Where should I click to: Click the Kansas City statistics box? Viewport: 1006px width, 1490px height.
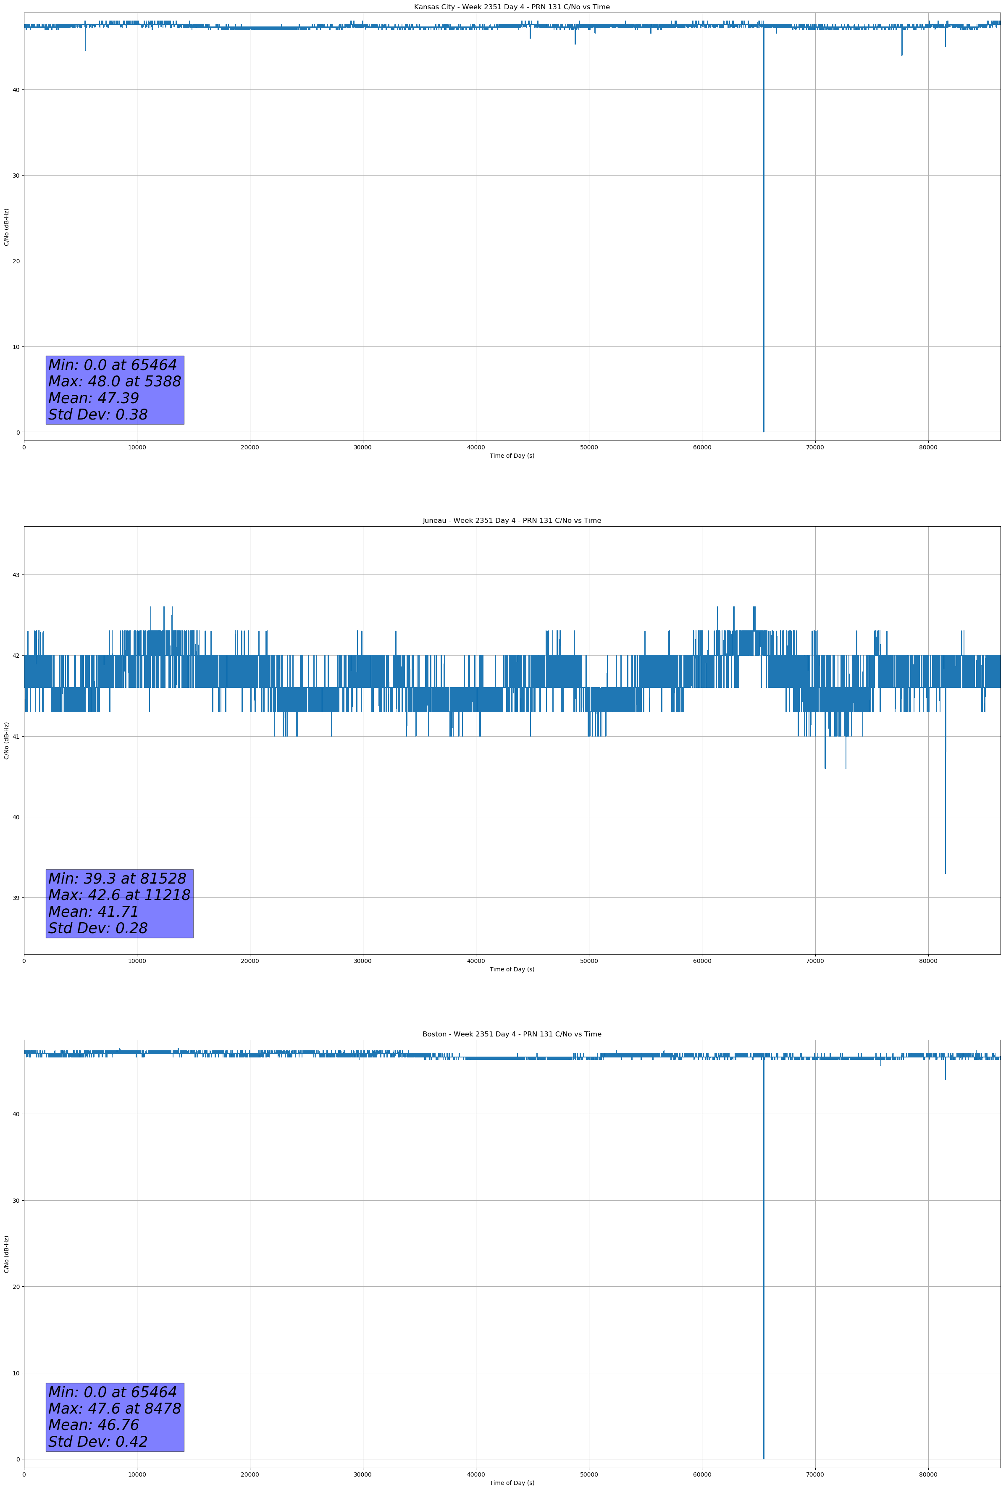pyautogui.click(x=115, y=390)
